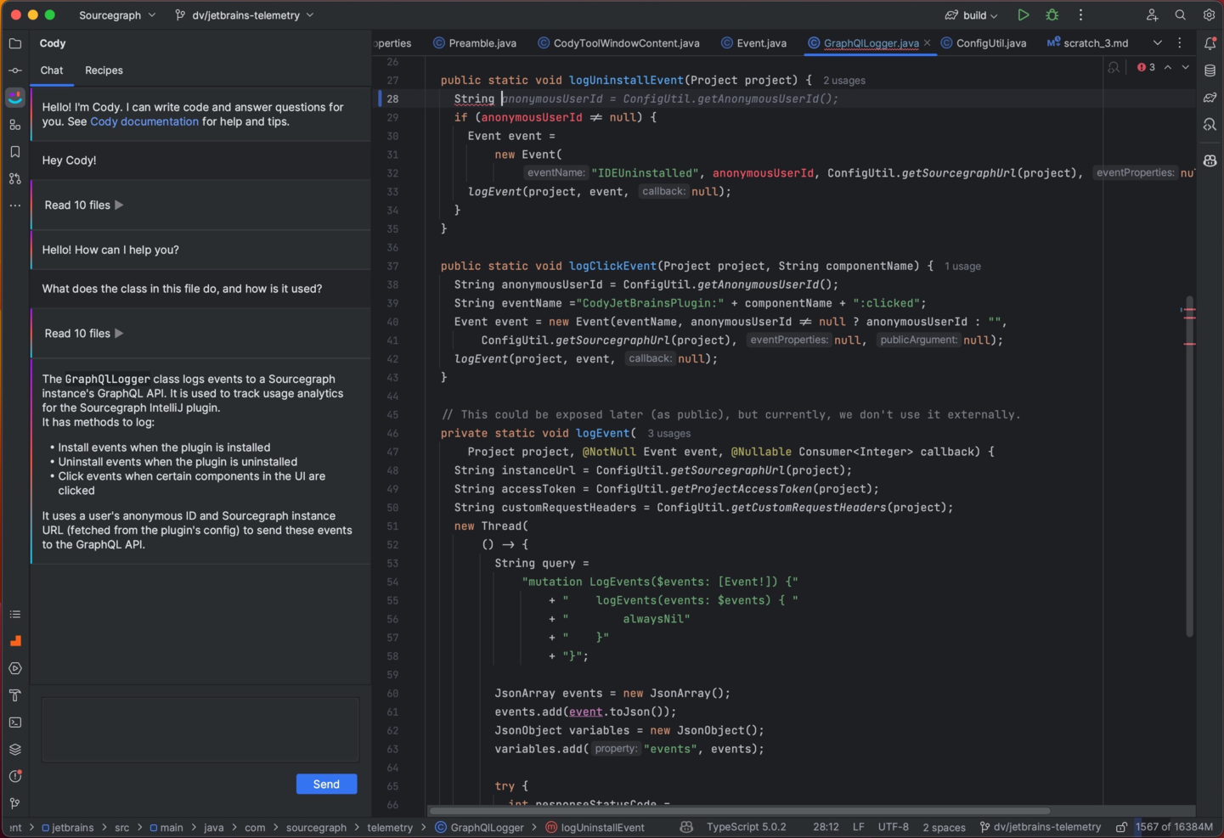Click status bar branch dv/jetbrains-telemetry
Image resolution: width=1224 pixels, height=838 pixels.
[1041, 827]
